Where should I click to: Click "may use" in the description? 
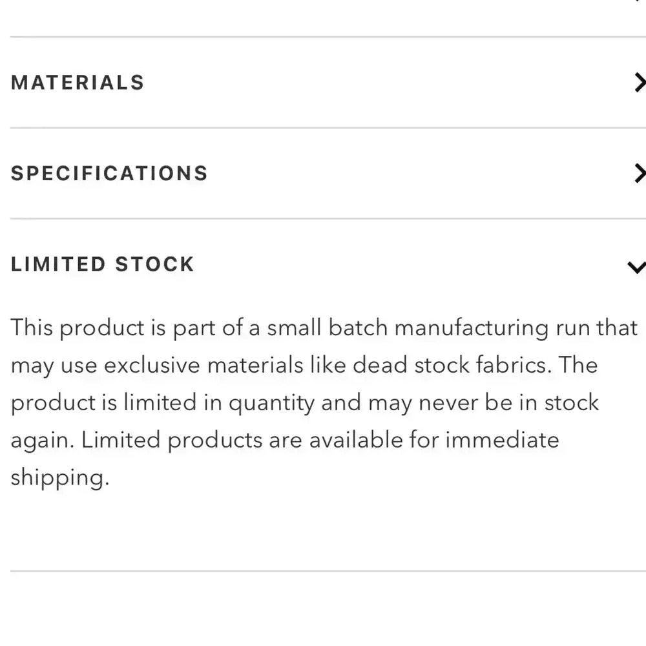click(x=53, y=366)
